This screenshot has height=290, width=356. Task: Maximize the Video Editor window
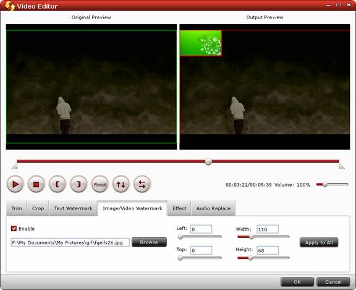339,5
